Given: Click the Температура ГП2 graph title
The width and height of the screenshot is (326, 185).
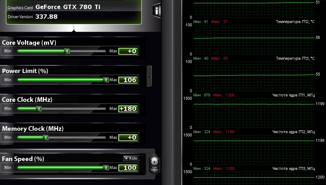Looking at the screenshot, I should tap(295, 22).
